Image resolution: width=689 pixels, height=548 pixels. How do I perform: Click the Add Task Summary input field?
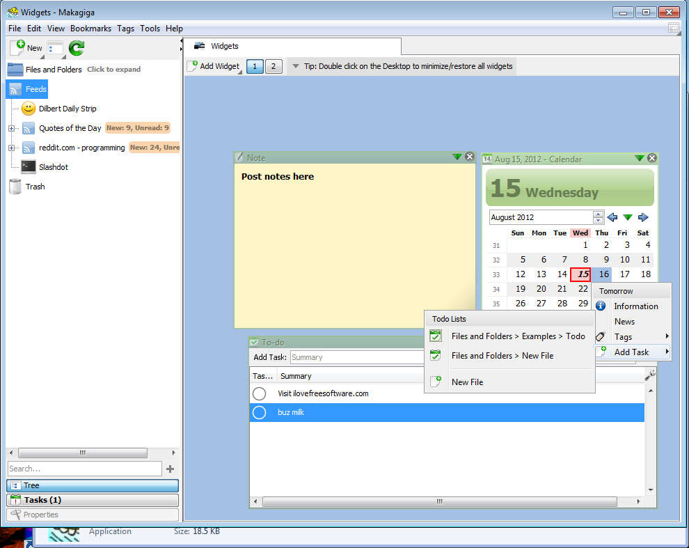(x=357, y=358)
